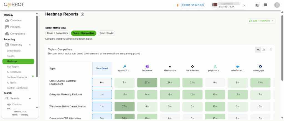Viewport: 284px width, 121px height.
Task: Click the braze.com logo icon
Action: coord(147,66)
